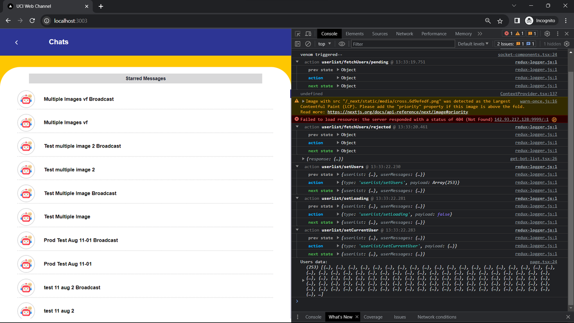The height and width of the screenshot is (323, 574).
Task: Open the Incognito profile indicator
Action: 540,21
